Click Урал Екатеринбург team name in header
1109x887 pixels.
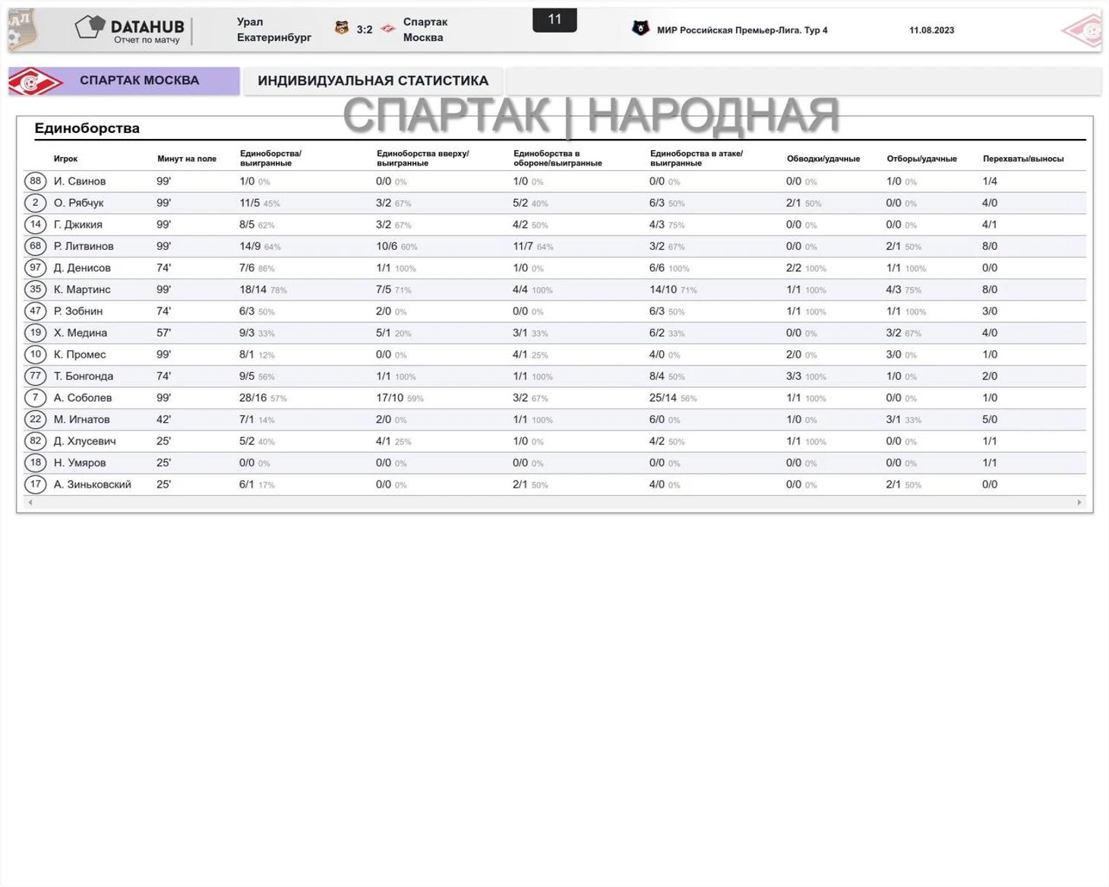274,30
